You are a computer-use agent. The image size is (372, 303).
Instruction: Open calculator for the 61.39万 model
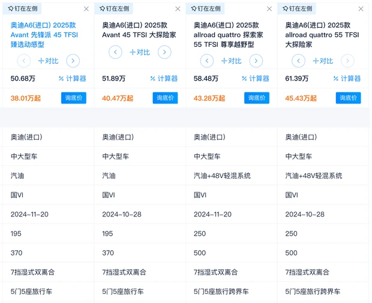click(x=347, y=79)
